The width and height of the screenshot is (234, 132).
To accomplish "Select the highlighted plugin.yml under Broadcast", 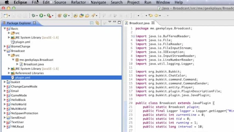I will (x=62, y=78).
